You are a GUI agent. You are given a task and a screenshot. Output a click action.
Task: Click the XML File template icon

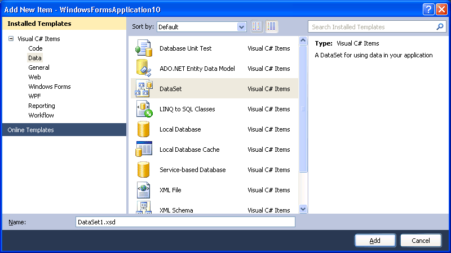pos(143,190)
